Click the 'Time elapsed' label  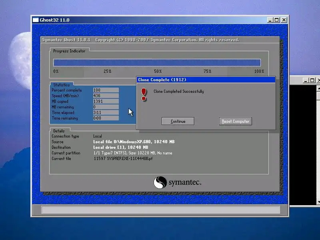(x=63, y=112)
